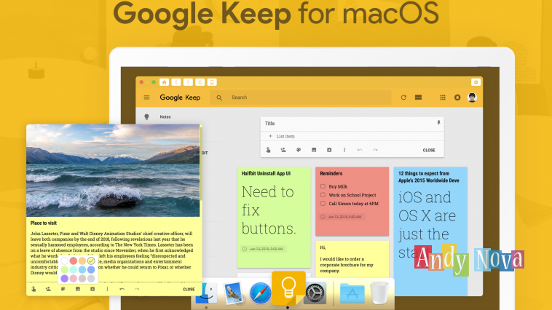552x310 pixels.
Task: Open Mail from the Dock
Action: tap(234, 293)
